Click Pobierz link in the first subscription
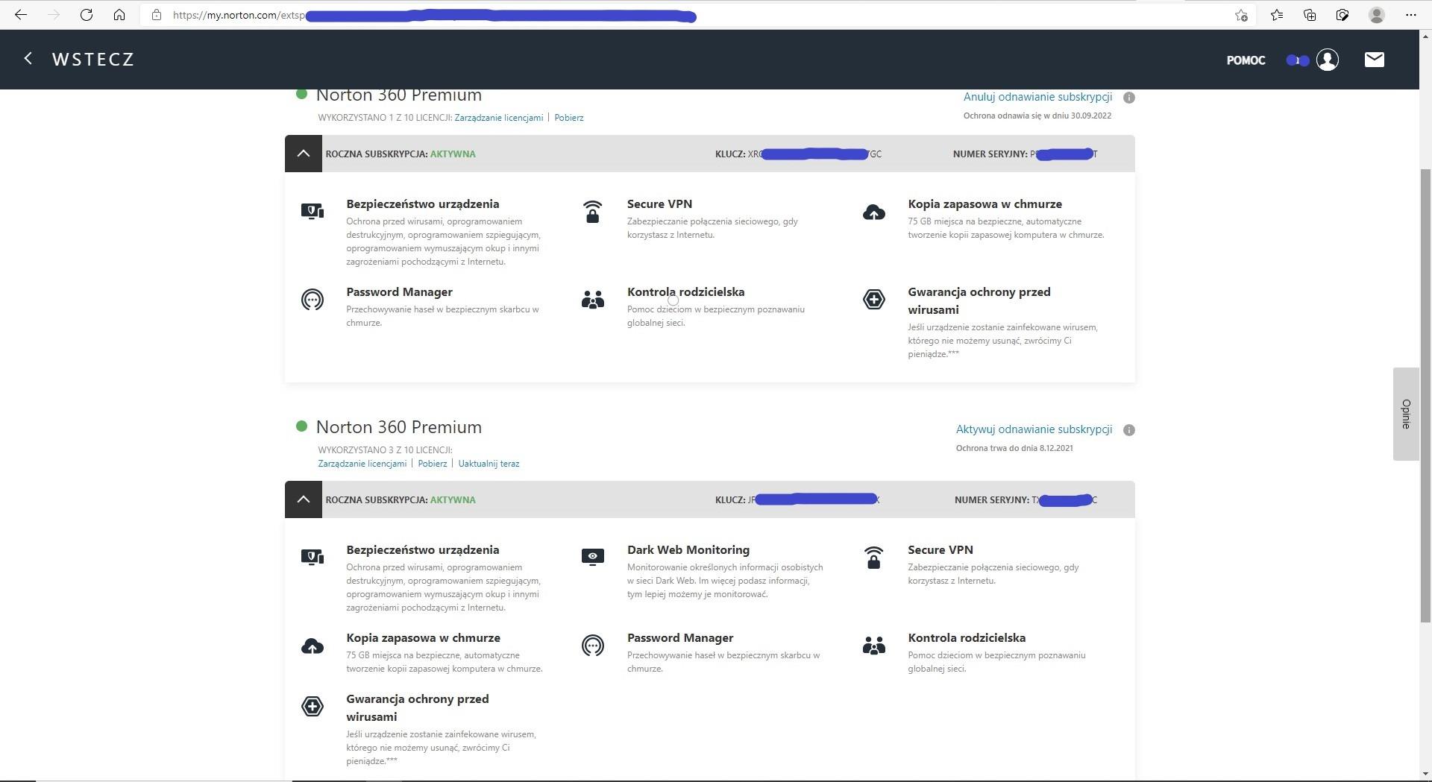 [x=569, y=118]
